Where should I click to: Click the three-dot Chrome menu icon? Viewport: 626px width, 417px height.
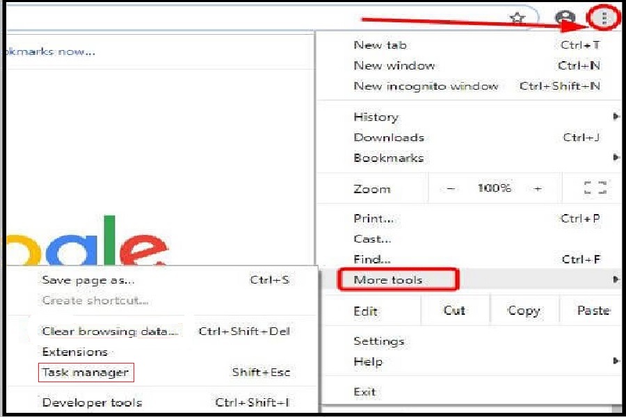coord(603,18)
